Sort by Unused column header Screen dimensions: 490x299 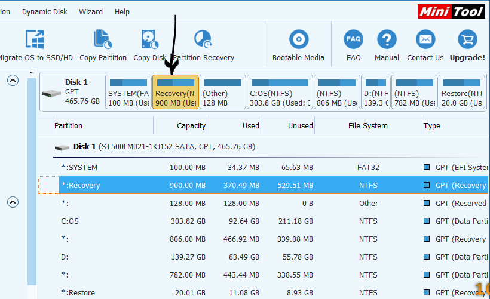(x=288, y=125)
